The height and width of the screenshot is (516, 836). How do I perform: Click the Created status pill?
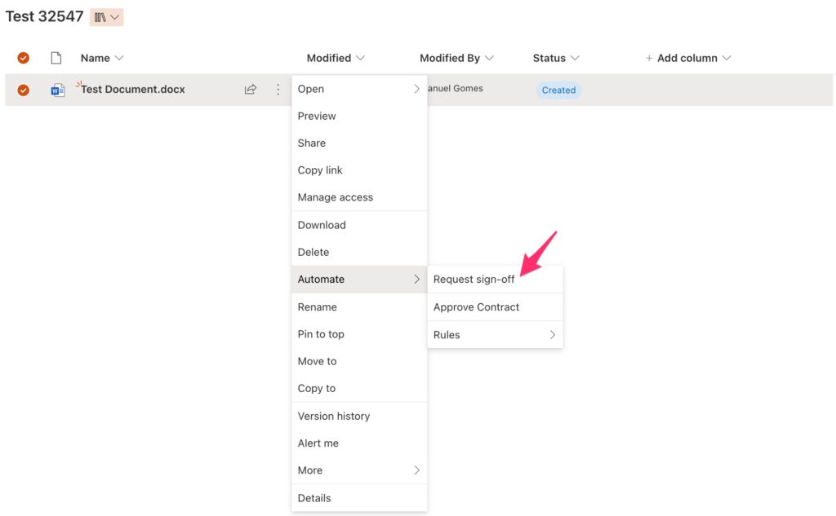point(558,90)
